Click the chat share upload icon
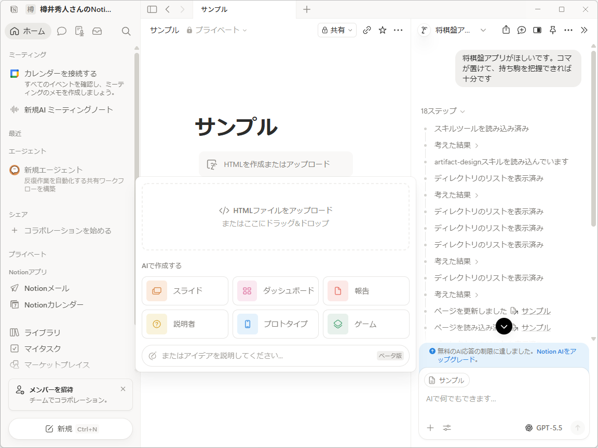This screenshot has width=598, height=448. 506,30
